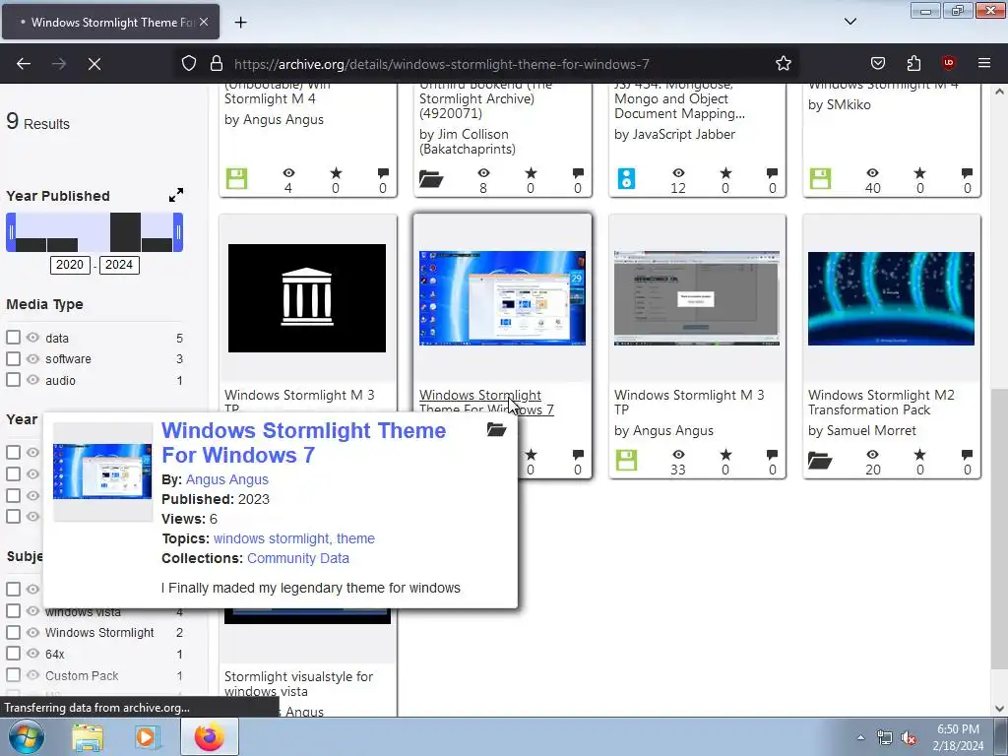Viewport: 1008px width, 756px height.
Task: Click the floppy icon on SMkiko card
Action: (820, 179)
